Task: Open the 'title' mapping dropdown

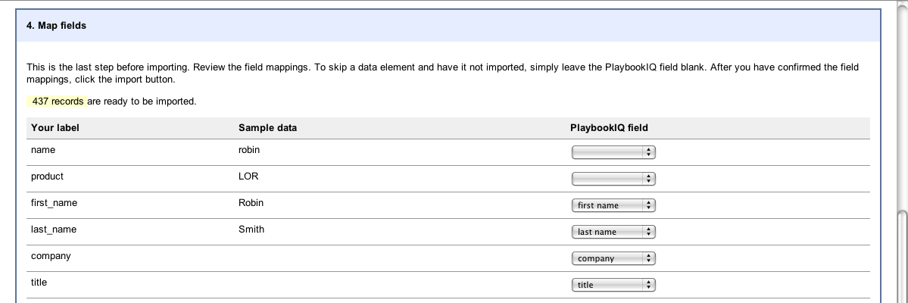Action: [x=613, y=285]
